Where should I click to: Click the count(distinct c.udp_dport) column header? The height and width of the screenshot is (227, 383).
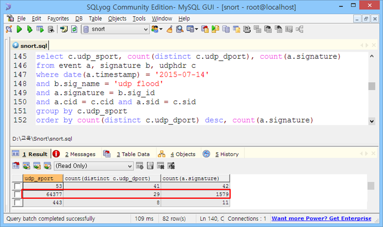pos(112,178)
